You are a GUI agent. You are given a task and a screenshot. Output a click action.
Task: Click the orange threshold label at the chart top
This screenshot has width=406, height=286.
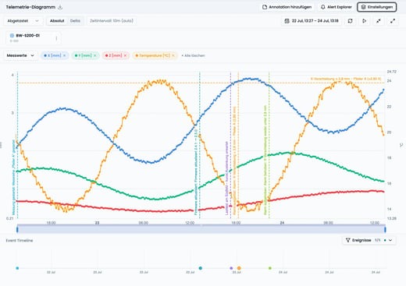346,79
